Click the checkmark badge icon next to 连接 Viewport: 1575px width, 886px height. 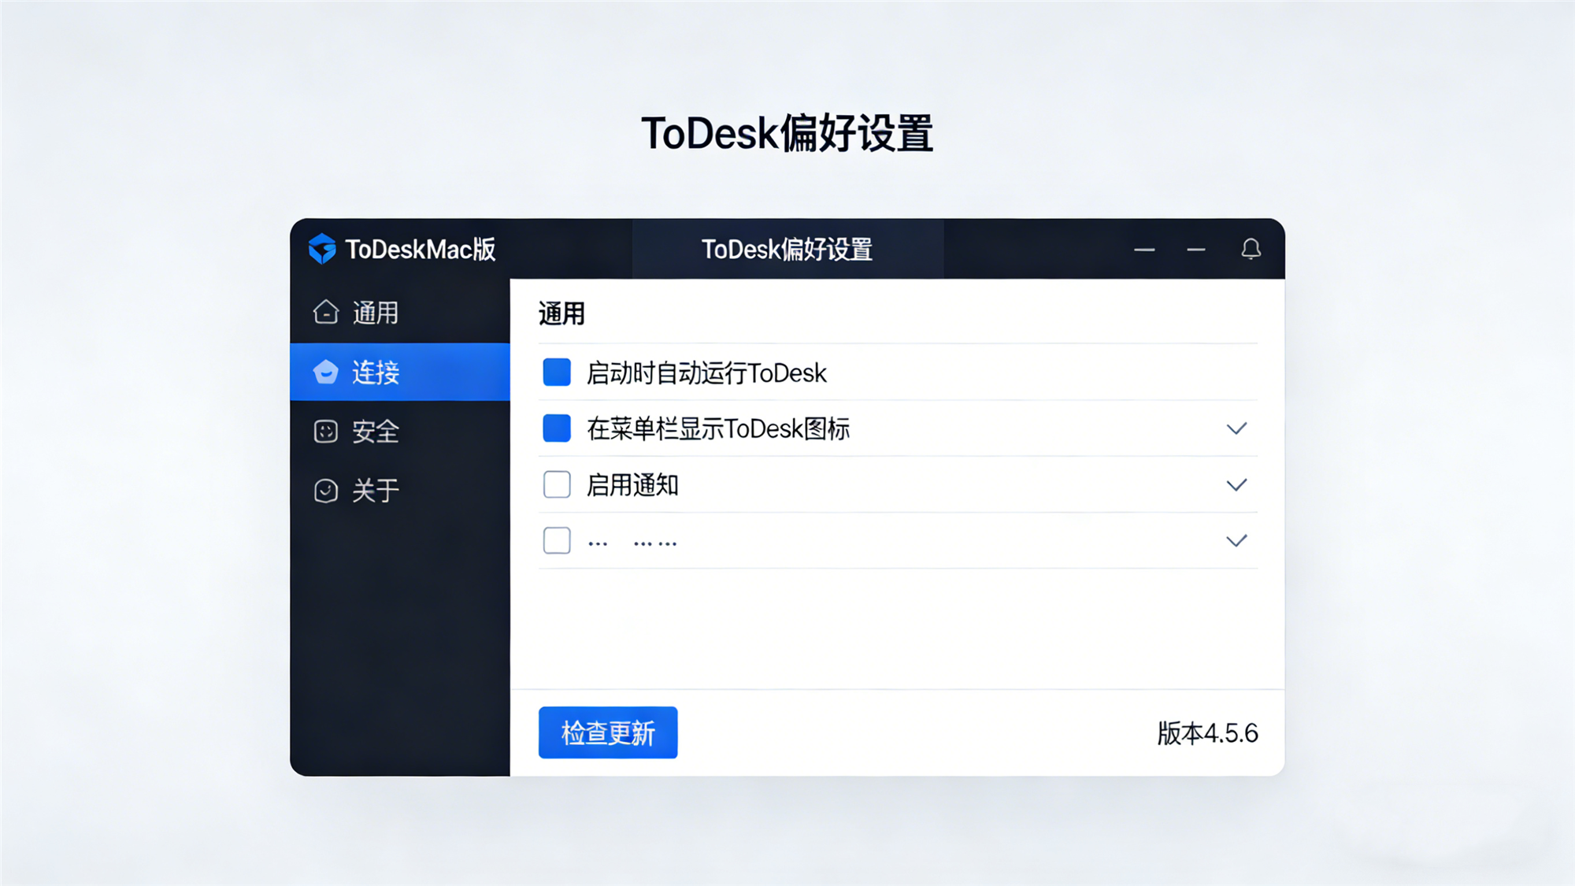(x=325, y=373)
